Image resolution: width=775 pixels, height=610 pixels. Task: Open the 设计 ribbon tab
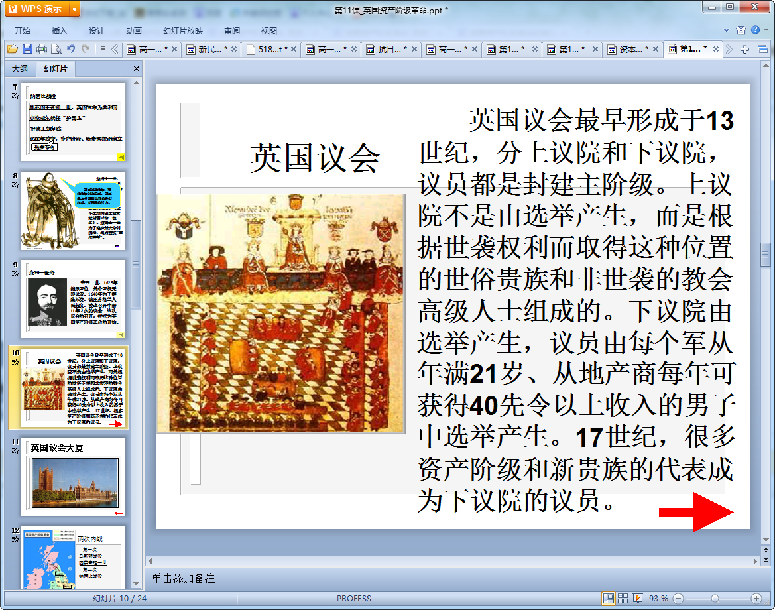point(96,30)
